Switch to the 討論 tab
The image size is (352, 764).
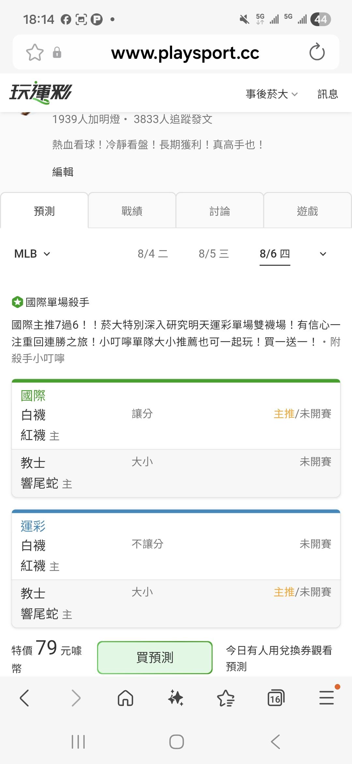tap(220, 211)
